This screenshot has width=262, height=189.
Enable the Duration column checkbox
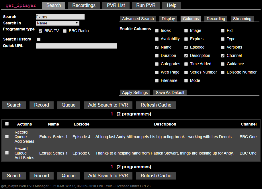pyautogui.click(x=157, y=56)
